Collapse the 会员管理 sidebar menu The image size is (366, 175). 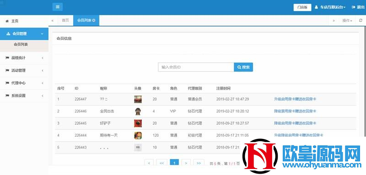click(24, 34)
